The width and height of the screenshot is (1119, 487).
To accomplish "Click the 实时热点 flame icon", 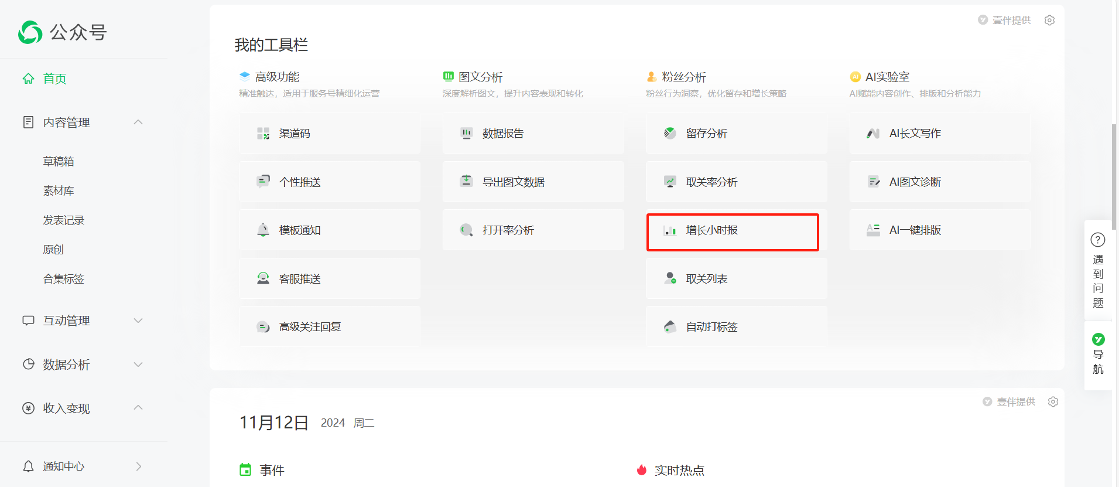I will pos(642,469).
